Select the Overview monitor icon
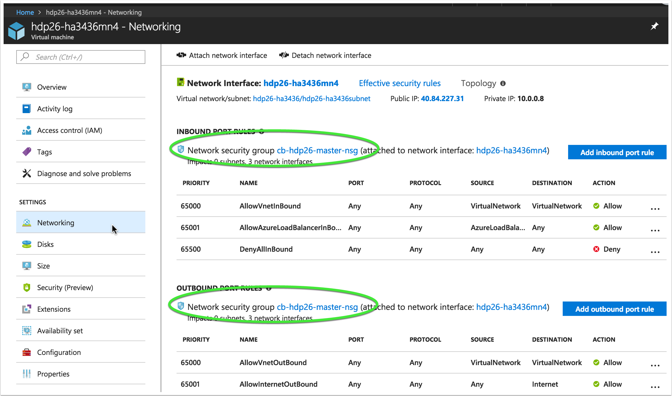This screenshot has width=672, height=396. click(27, 87)
